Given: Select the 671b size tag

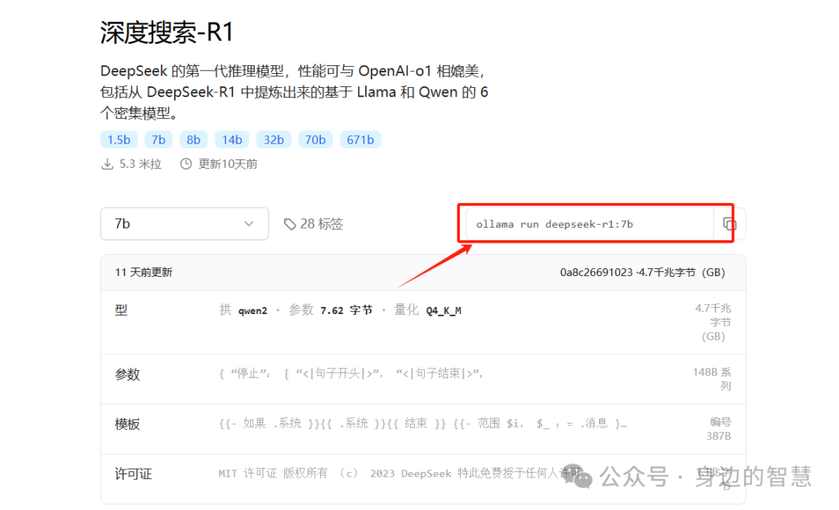Looking at the screenshot, I should [x=360, y=140].
